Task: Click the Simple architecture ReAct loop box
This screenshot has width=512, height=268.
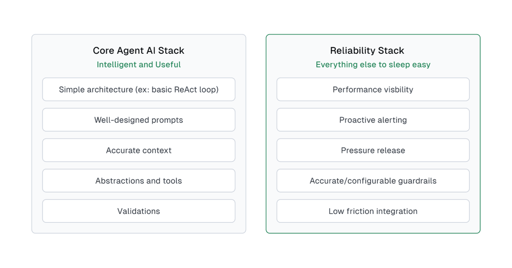Action: [x=138, y=89]
